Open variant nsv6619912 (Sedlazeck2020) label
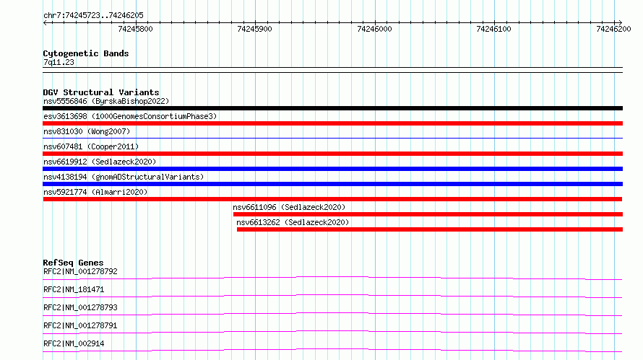The height and width of the screenshot is (360, 643). tap(100, 162)
